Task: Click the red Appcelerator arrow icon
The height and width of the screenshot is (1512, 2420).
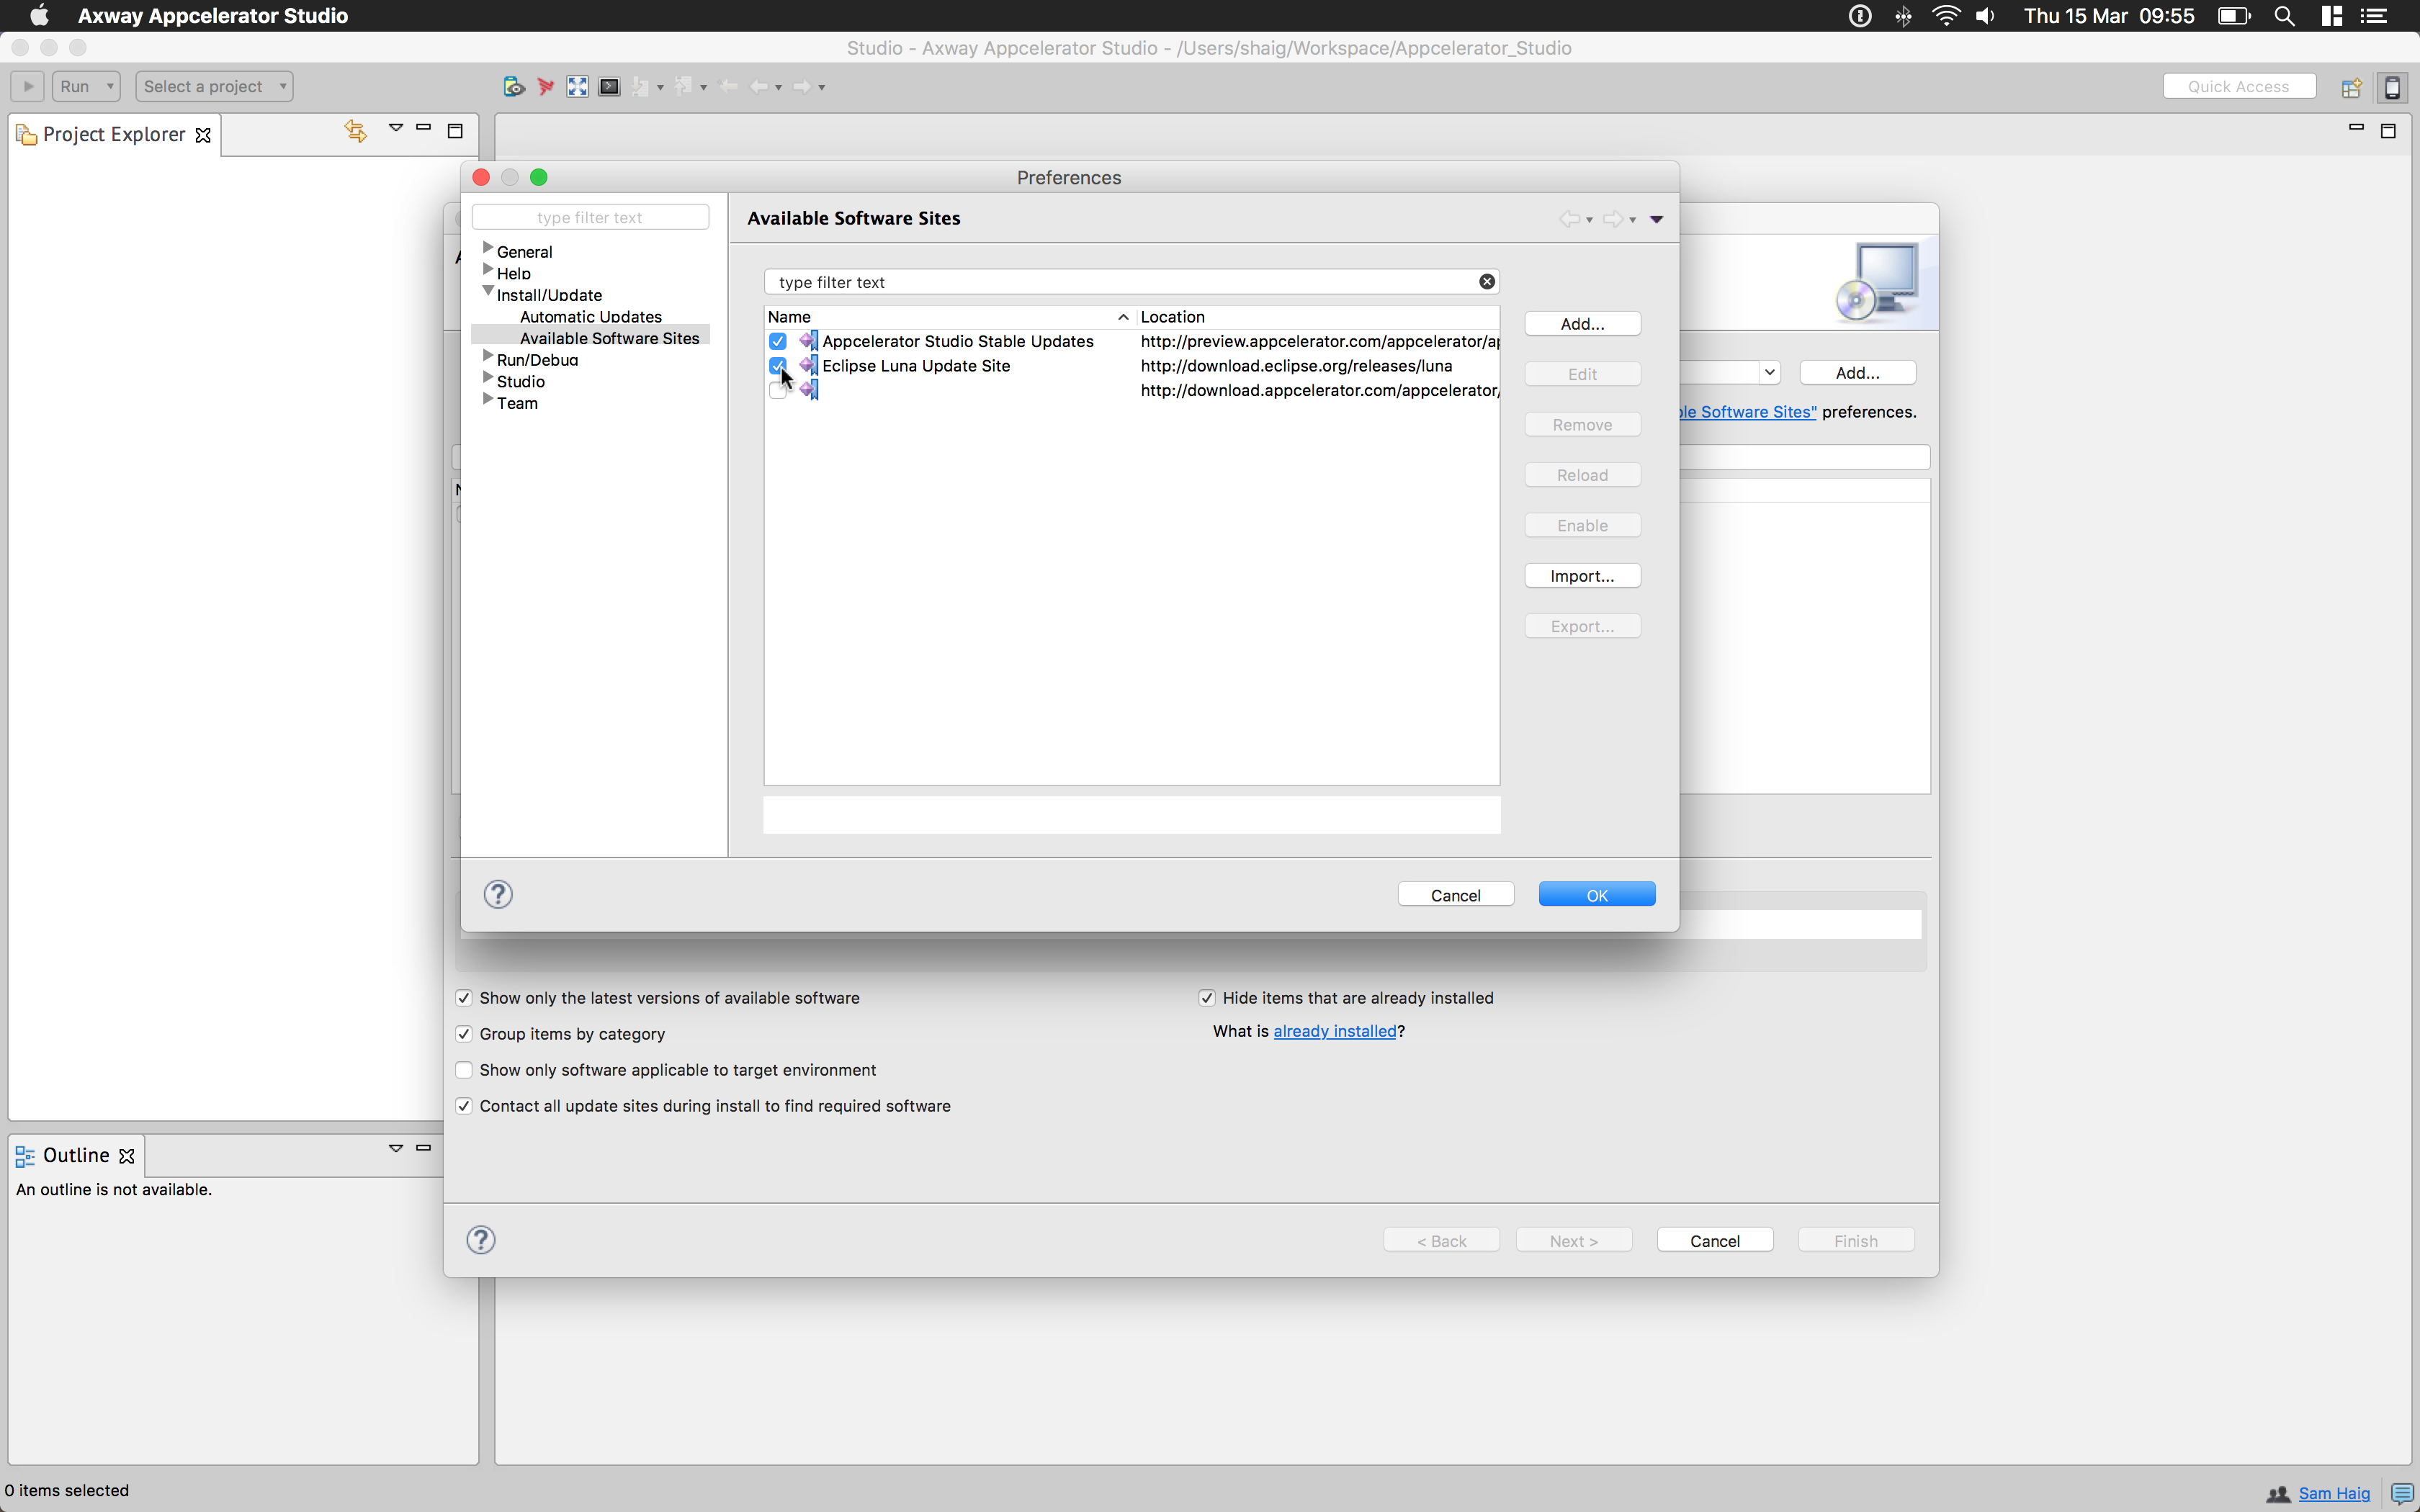Action: (x=546, y=87)
